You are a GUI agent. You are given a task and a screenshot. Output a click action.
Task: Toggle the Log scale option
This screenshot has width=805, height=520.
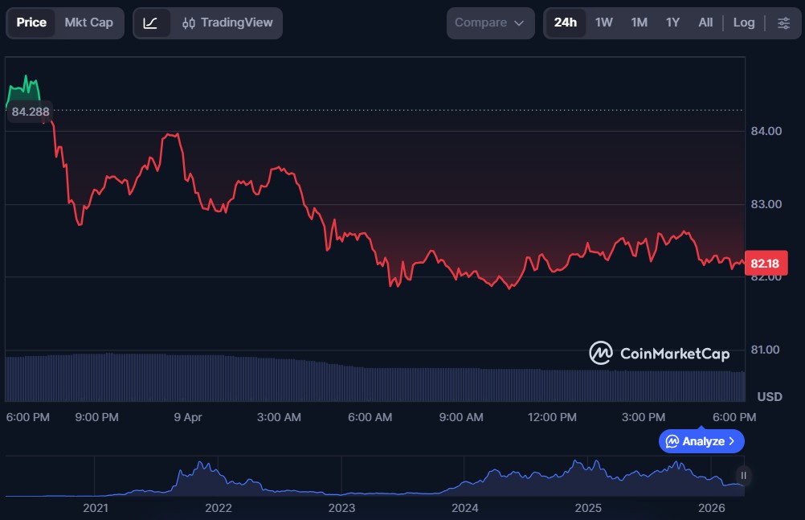tap(743, 23)
